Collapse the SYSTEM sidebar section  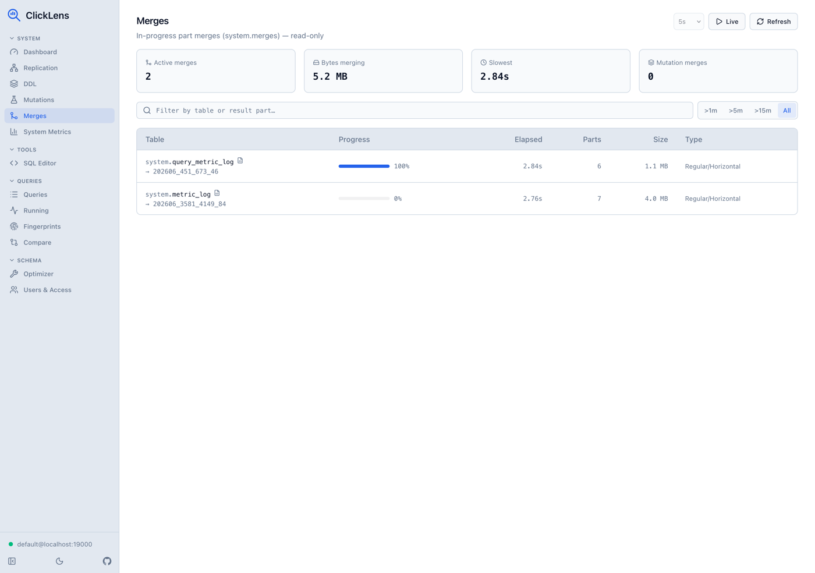(x=25, y=38)
